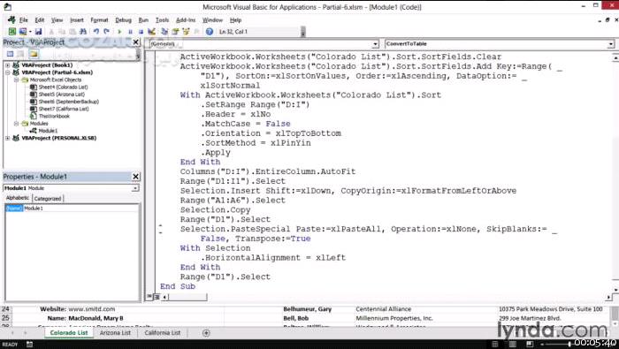The width and height of the screenshot is (619, 349).
Task: Open the Edit menu
Action: tap(40, 20)
